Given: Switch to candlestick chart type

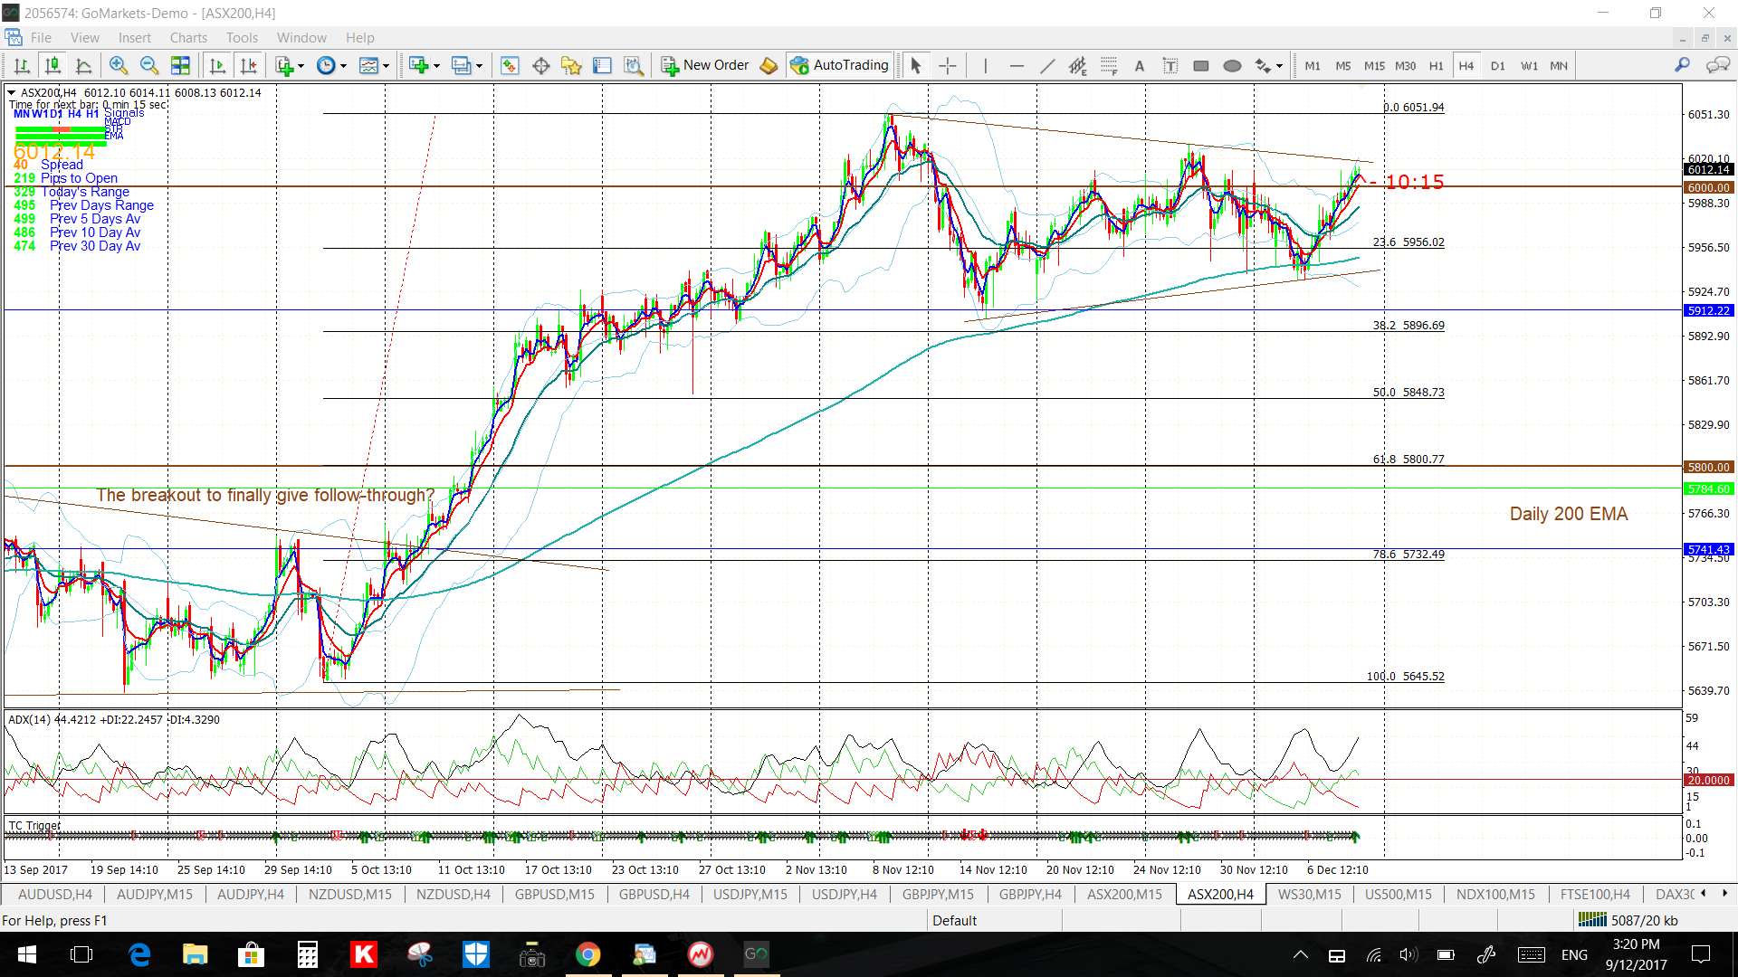Looking at the screenshot, I should [x=53, y=65].
